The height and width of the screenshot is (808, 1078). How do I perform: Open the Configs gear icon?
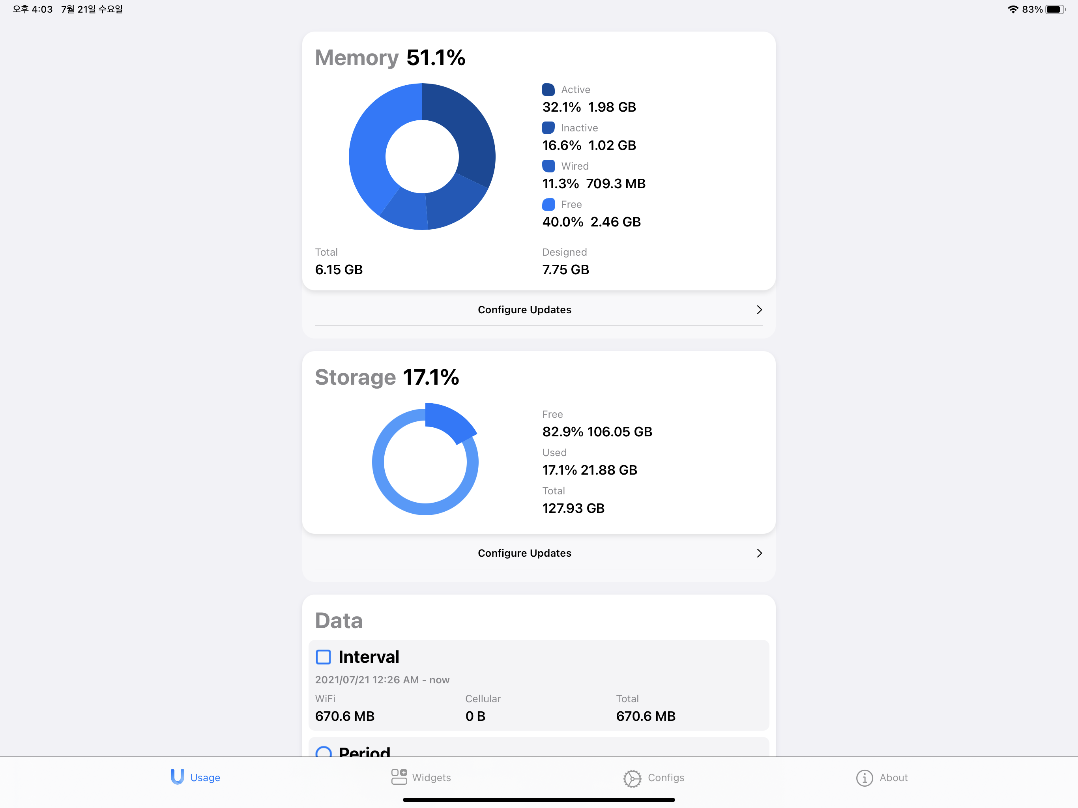click(x=632, y=778)
